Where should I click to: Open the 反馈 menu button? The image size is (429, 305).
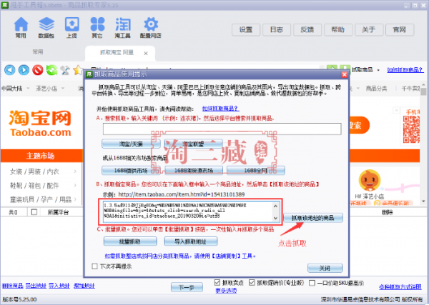[x=307, y=30]
